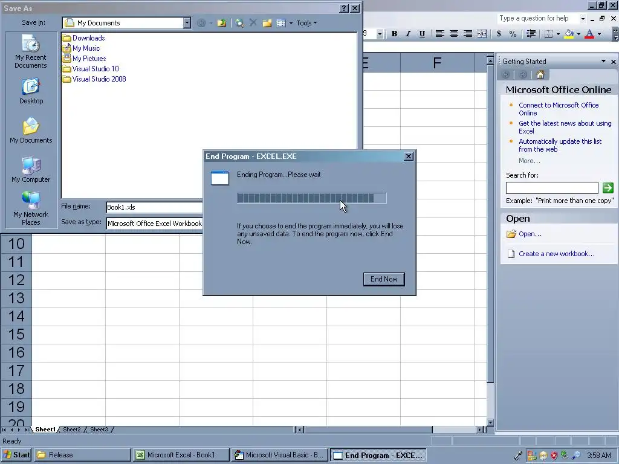Click the task pane Home icon

pyautogui.click(x=540, y=74)
